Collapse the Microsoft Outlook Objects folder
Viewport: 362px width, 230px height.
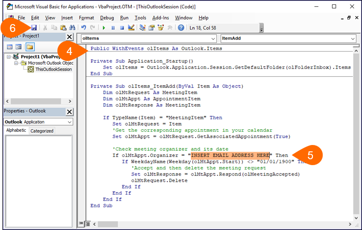pyautogui.click(x=16, y=63)
